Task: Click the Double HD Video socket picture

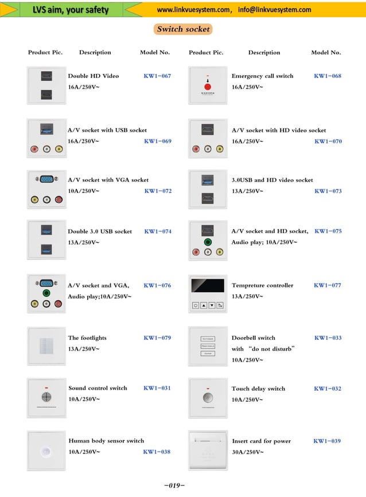Action: coord(46,86)
